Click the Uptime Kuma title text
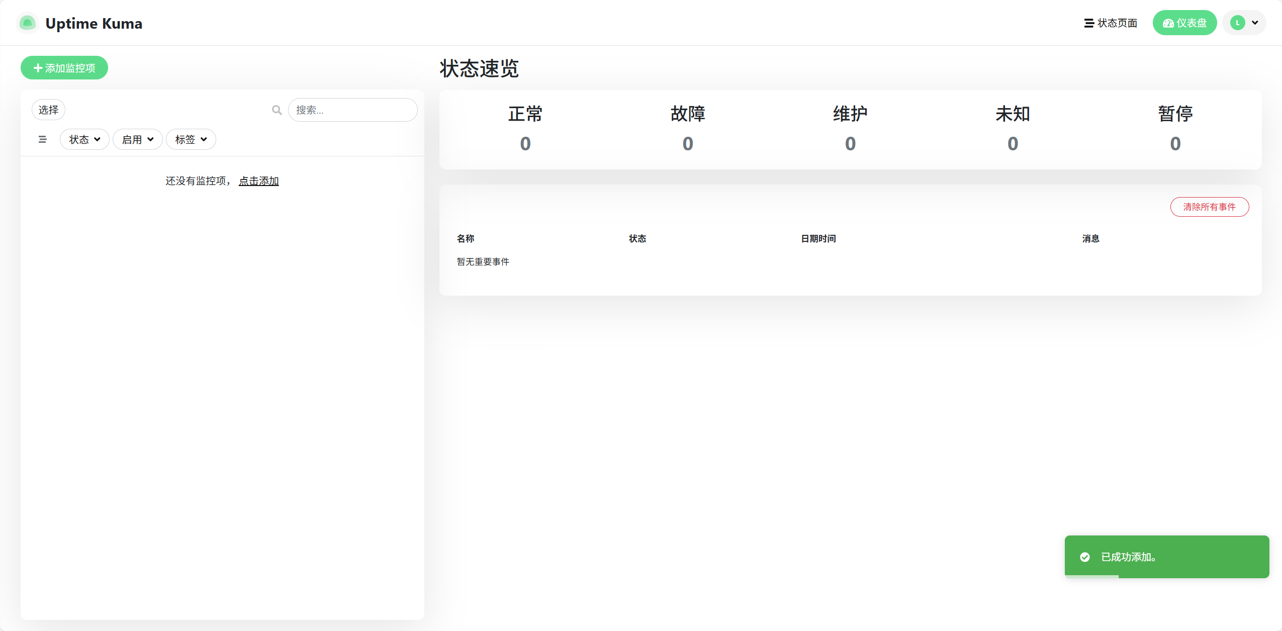 pyautogui.click(x=94, y=23)
